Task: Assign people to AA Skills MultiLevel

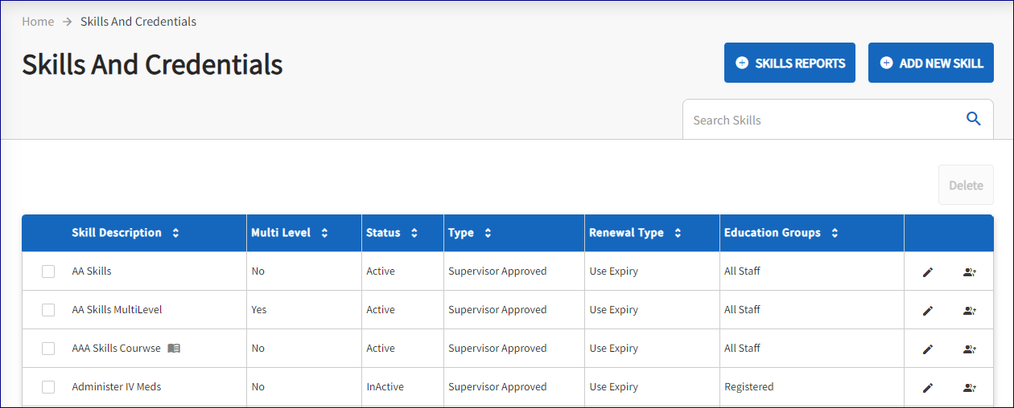Action: pos(969,311)
